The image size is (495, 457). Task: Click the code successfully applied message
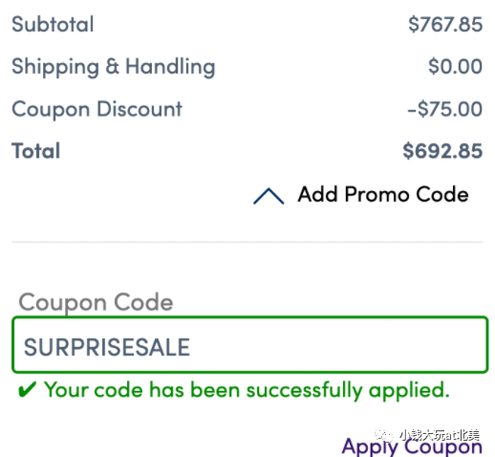[x=247, y=390]
